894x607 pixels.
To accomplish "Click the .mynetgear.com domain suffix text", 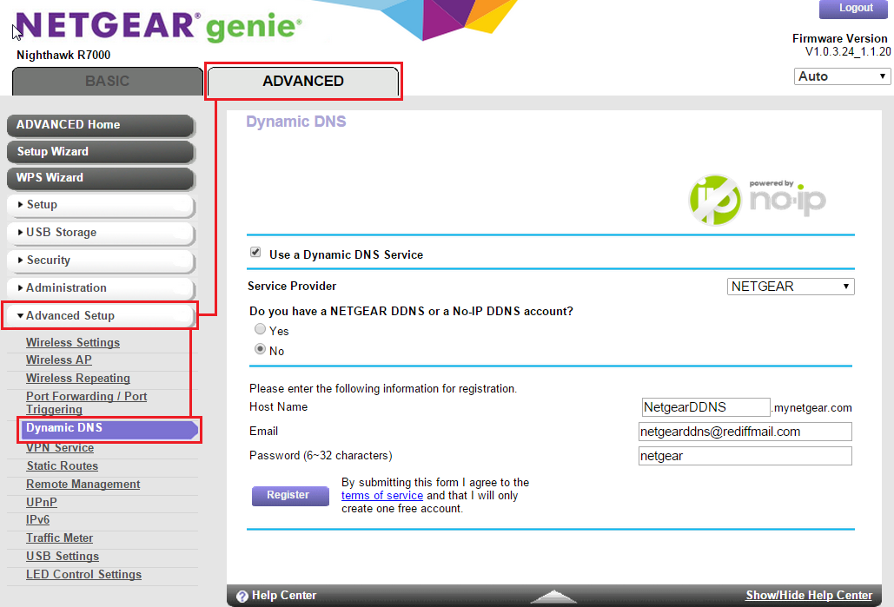I will click(x=812, y=408).
